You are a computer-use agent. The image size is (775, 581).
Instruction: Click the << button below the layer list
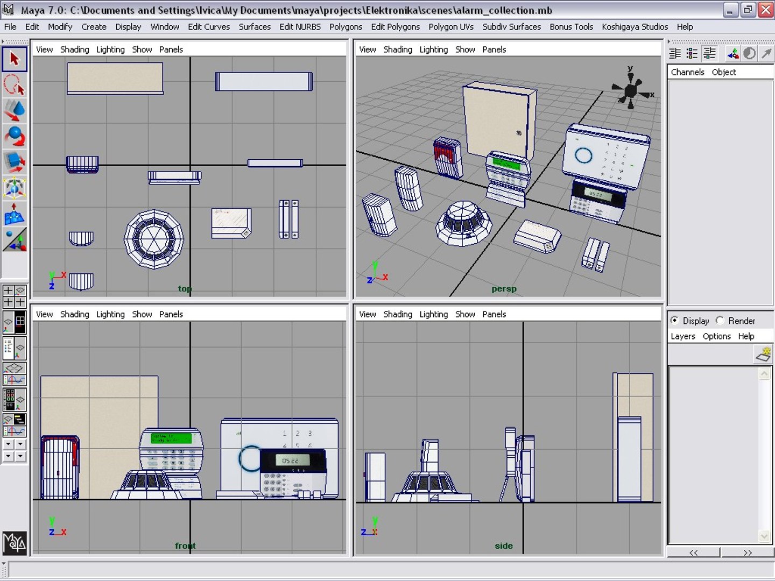pos(693,552)
